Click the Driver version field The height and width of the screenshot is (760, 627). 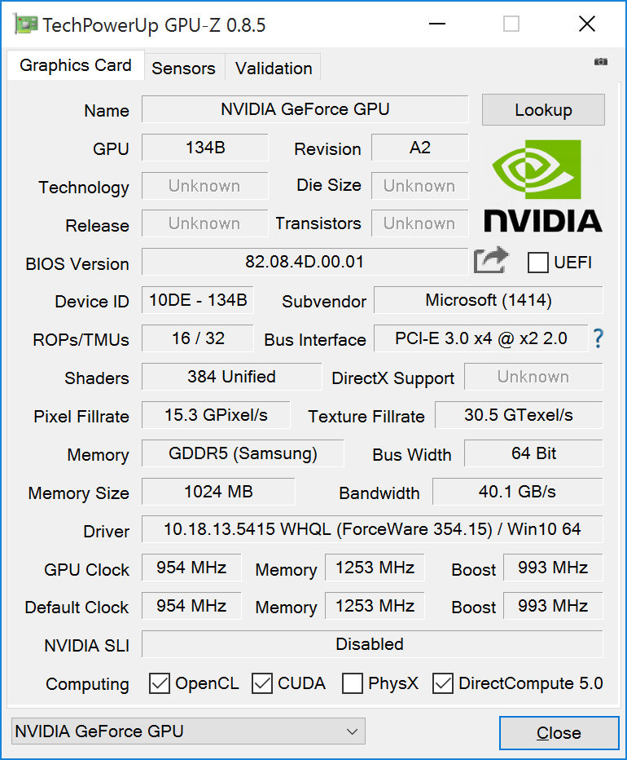(x=372, y=529)
